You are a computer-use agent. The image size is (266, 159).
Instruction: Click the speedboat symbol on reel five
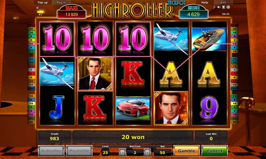pyautogui.click(x=209, y=39)
